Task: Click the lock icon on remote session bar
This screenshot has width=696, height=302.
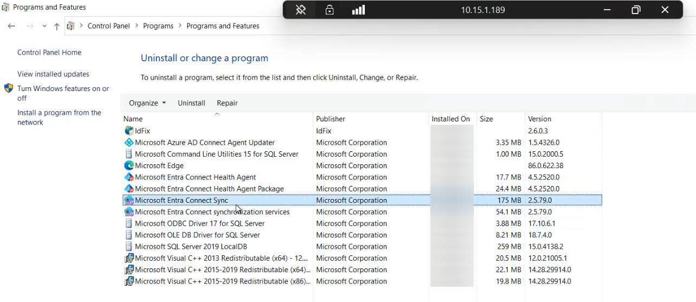Action: 329,10
